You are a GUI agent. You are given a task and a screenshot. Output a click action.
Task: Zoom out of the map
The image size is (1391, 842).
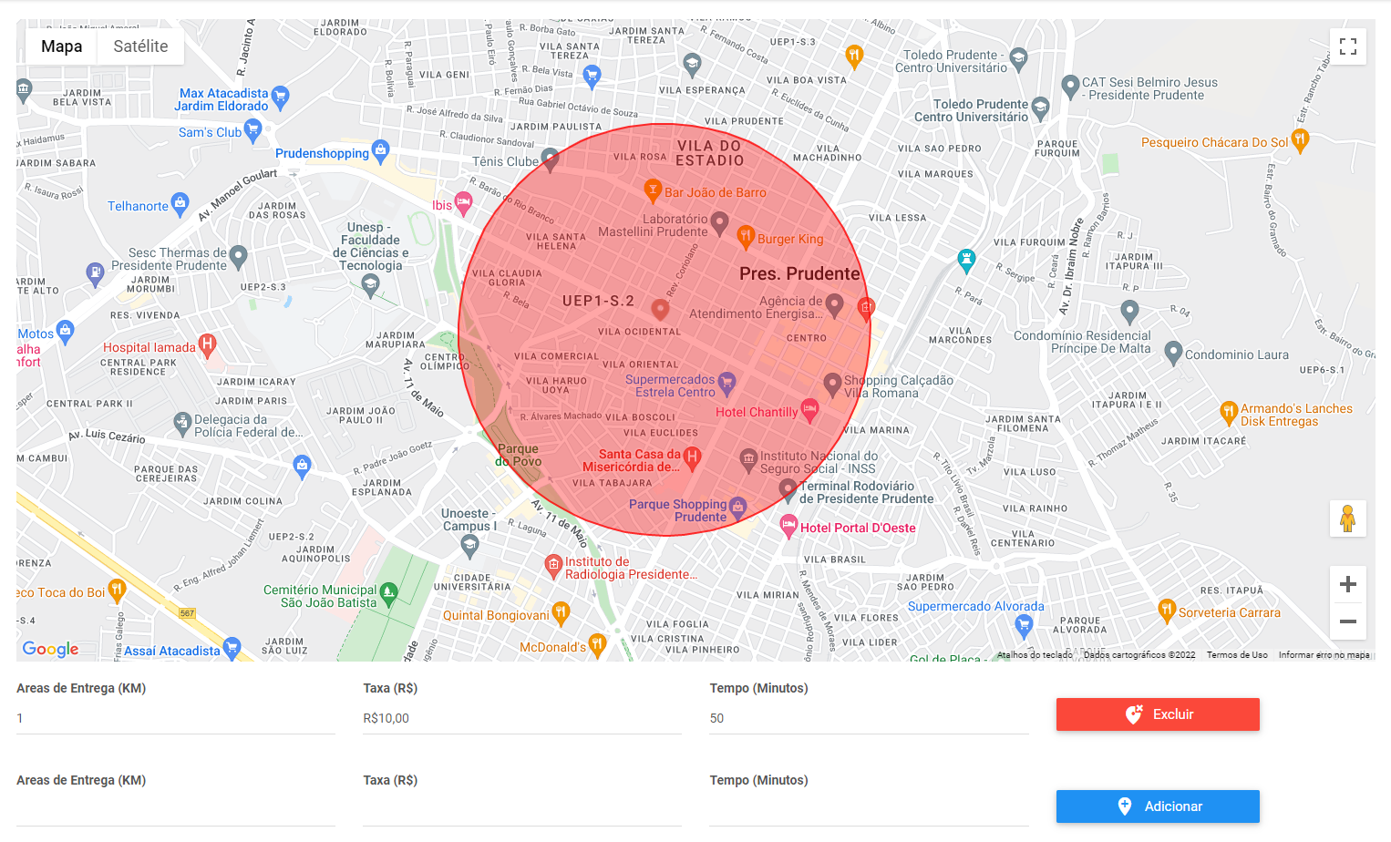tap(1348, 621)
